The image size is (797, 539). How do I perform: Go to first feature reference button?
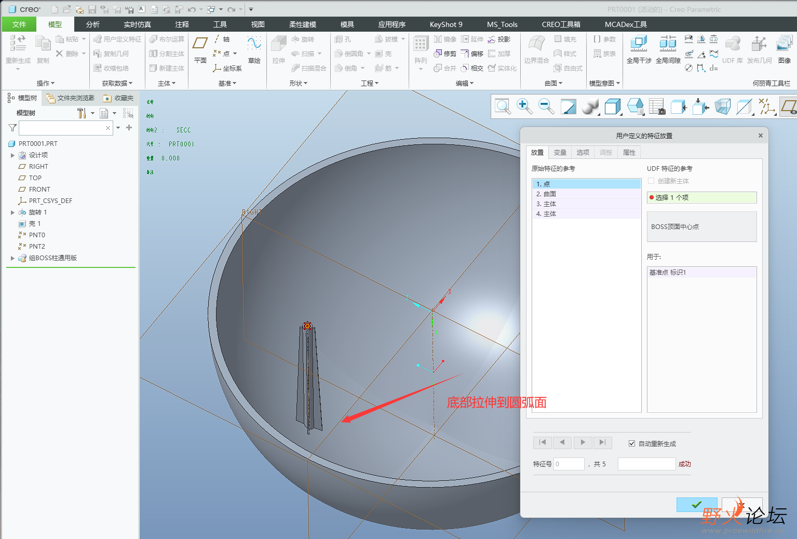point(543,442)
